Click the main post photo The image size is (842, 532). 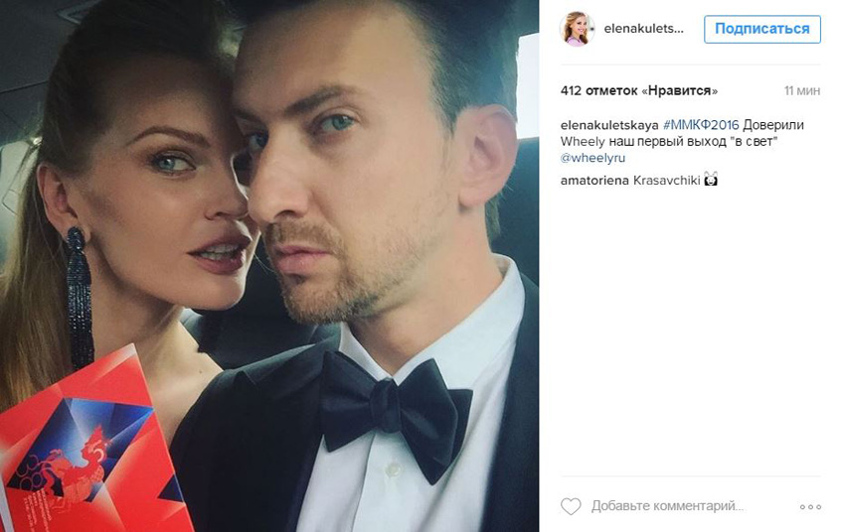click(x=269, y=266)
